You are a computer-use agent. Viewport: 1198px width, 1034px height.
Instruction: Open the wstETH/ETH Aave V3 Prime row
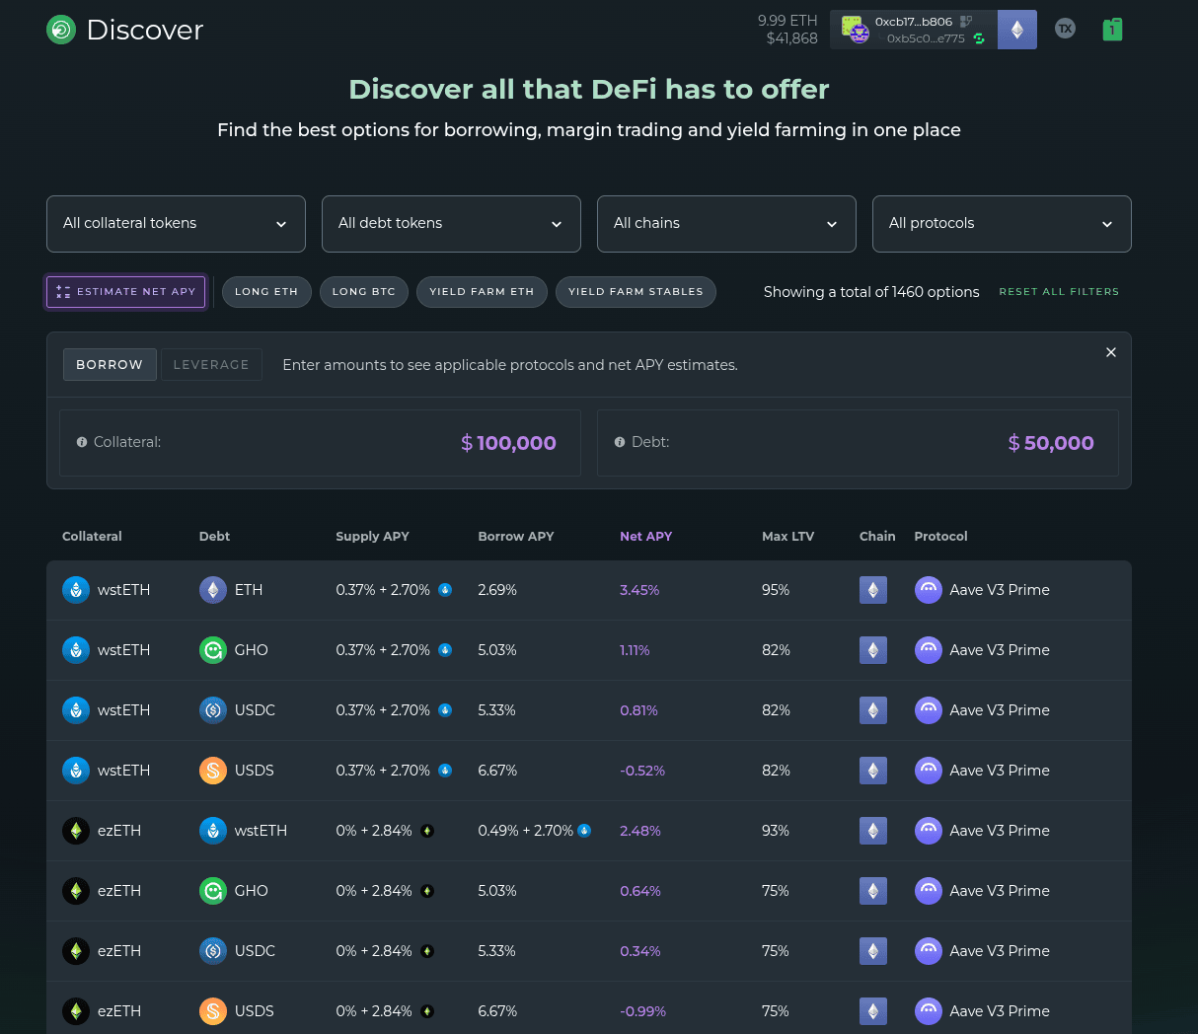tap(589, 590)
